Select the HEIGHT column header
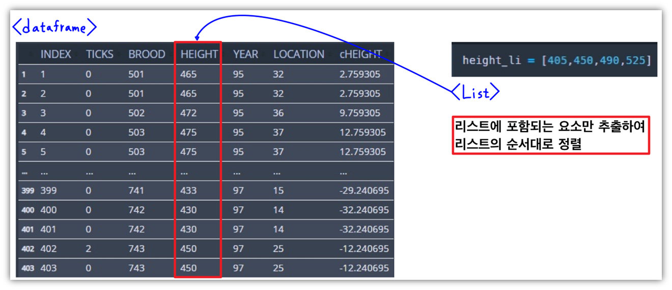This screenshot has height=290, width=672. 199,54
